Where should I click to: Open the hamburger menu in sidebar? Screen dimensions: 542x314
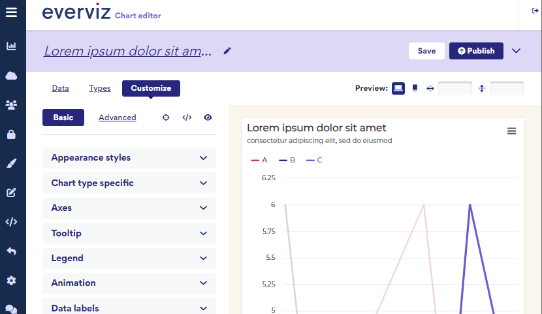(11, 12)
